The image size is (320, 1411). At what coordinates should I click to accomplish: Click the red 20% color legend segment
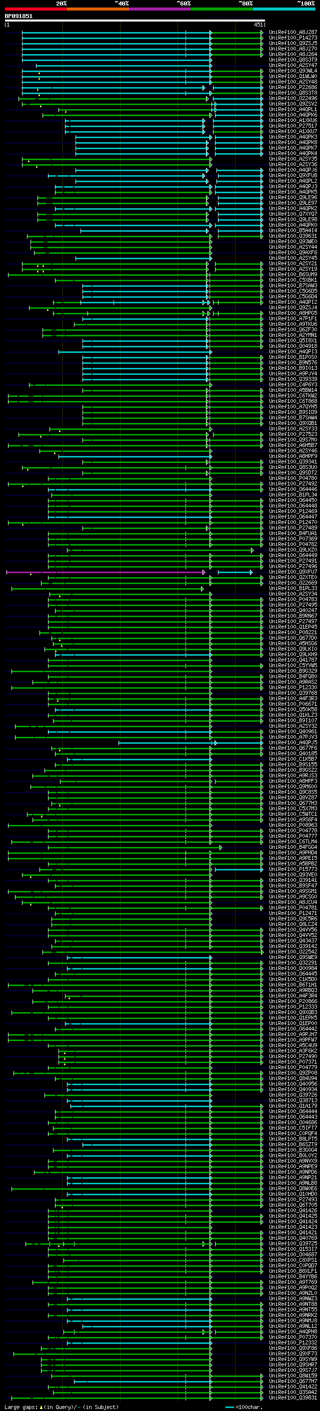tap(35, 9)
